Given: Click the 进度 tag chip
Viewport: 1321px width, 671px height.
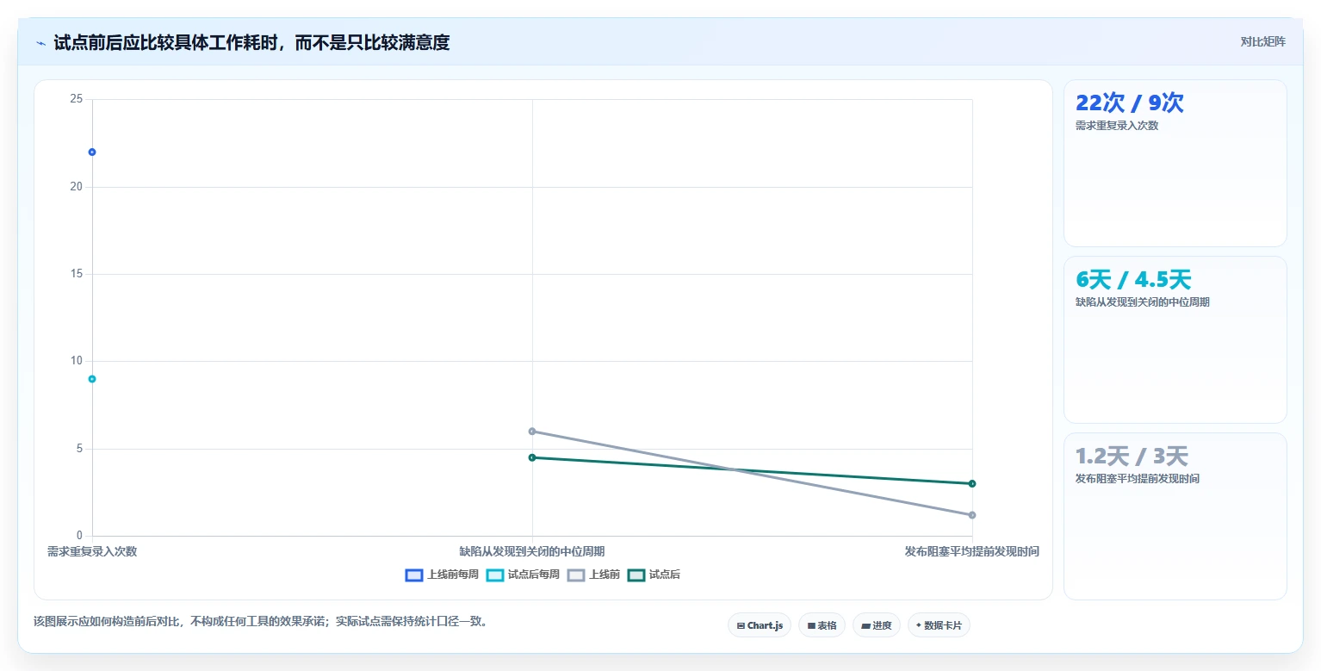Looking at the screenshot, I should 877,625.
